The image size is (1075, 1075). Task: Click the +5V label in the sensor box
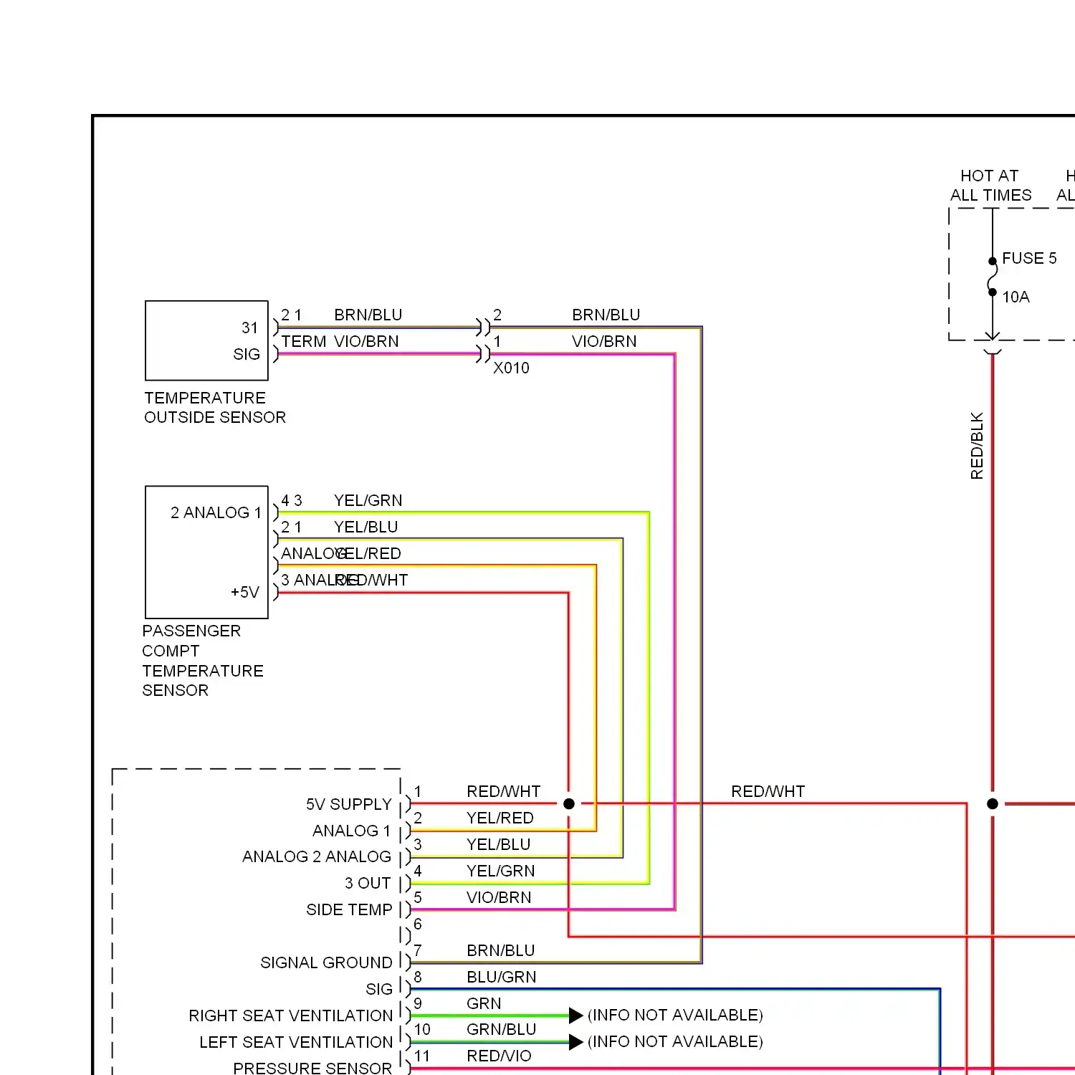tap(244, 592)
